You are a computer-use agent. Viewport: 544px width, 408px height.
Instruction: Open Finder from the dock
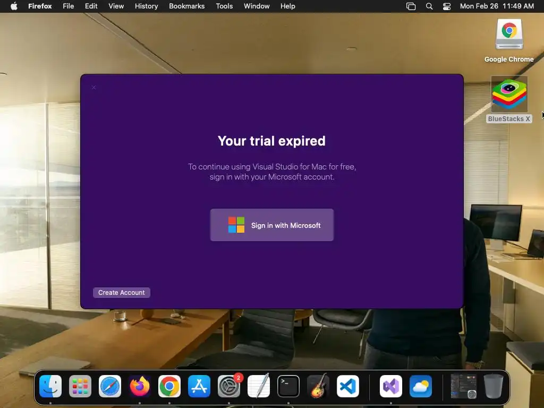pos(50,386)
